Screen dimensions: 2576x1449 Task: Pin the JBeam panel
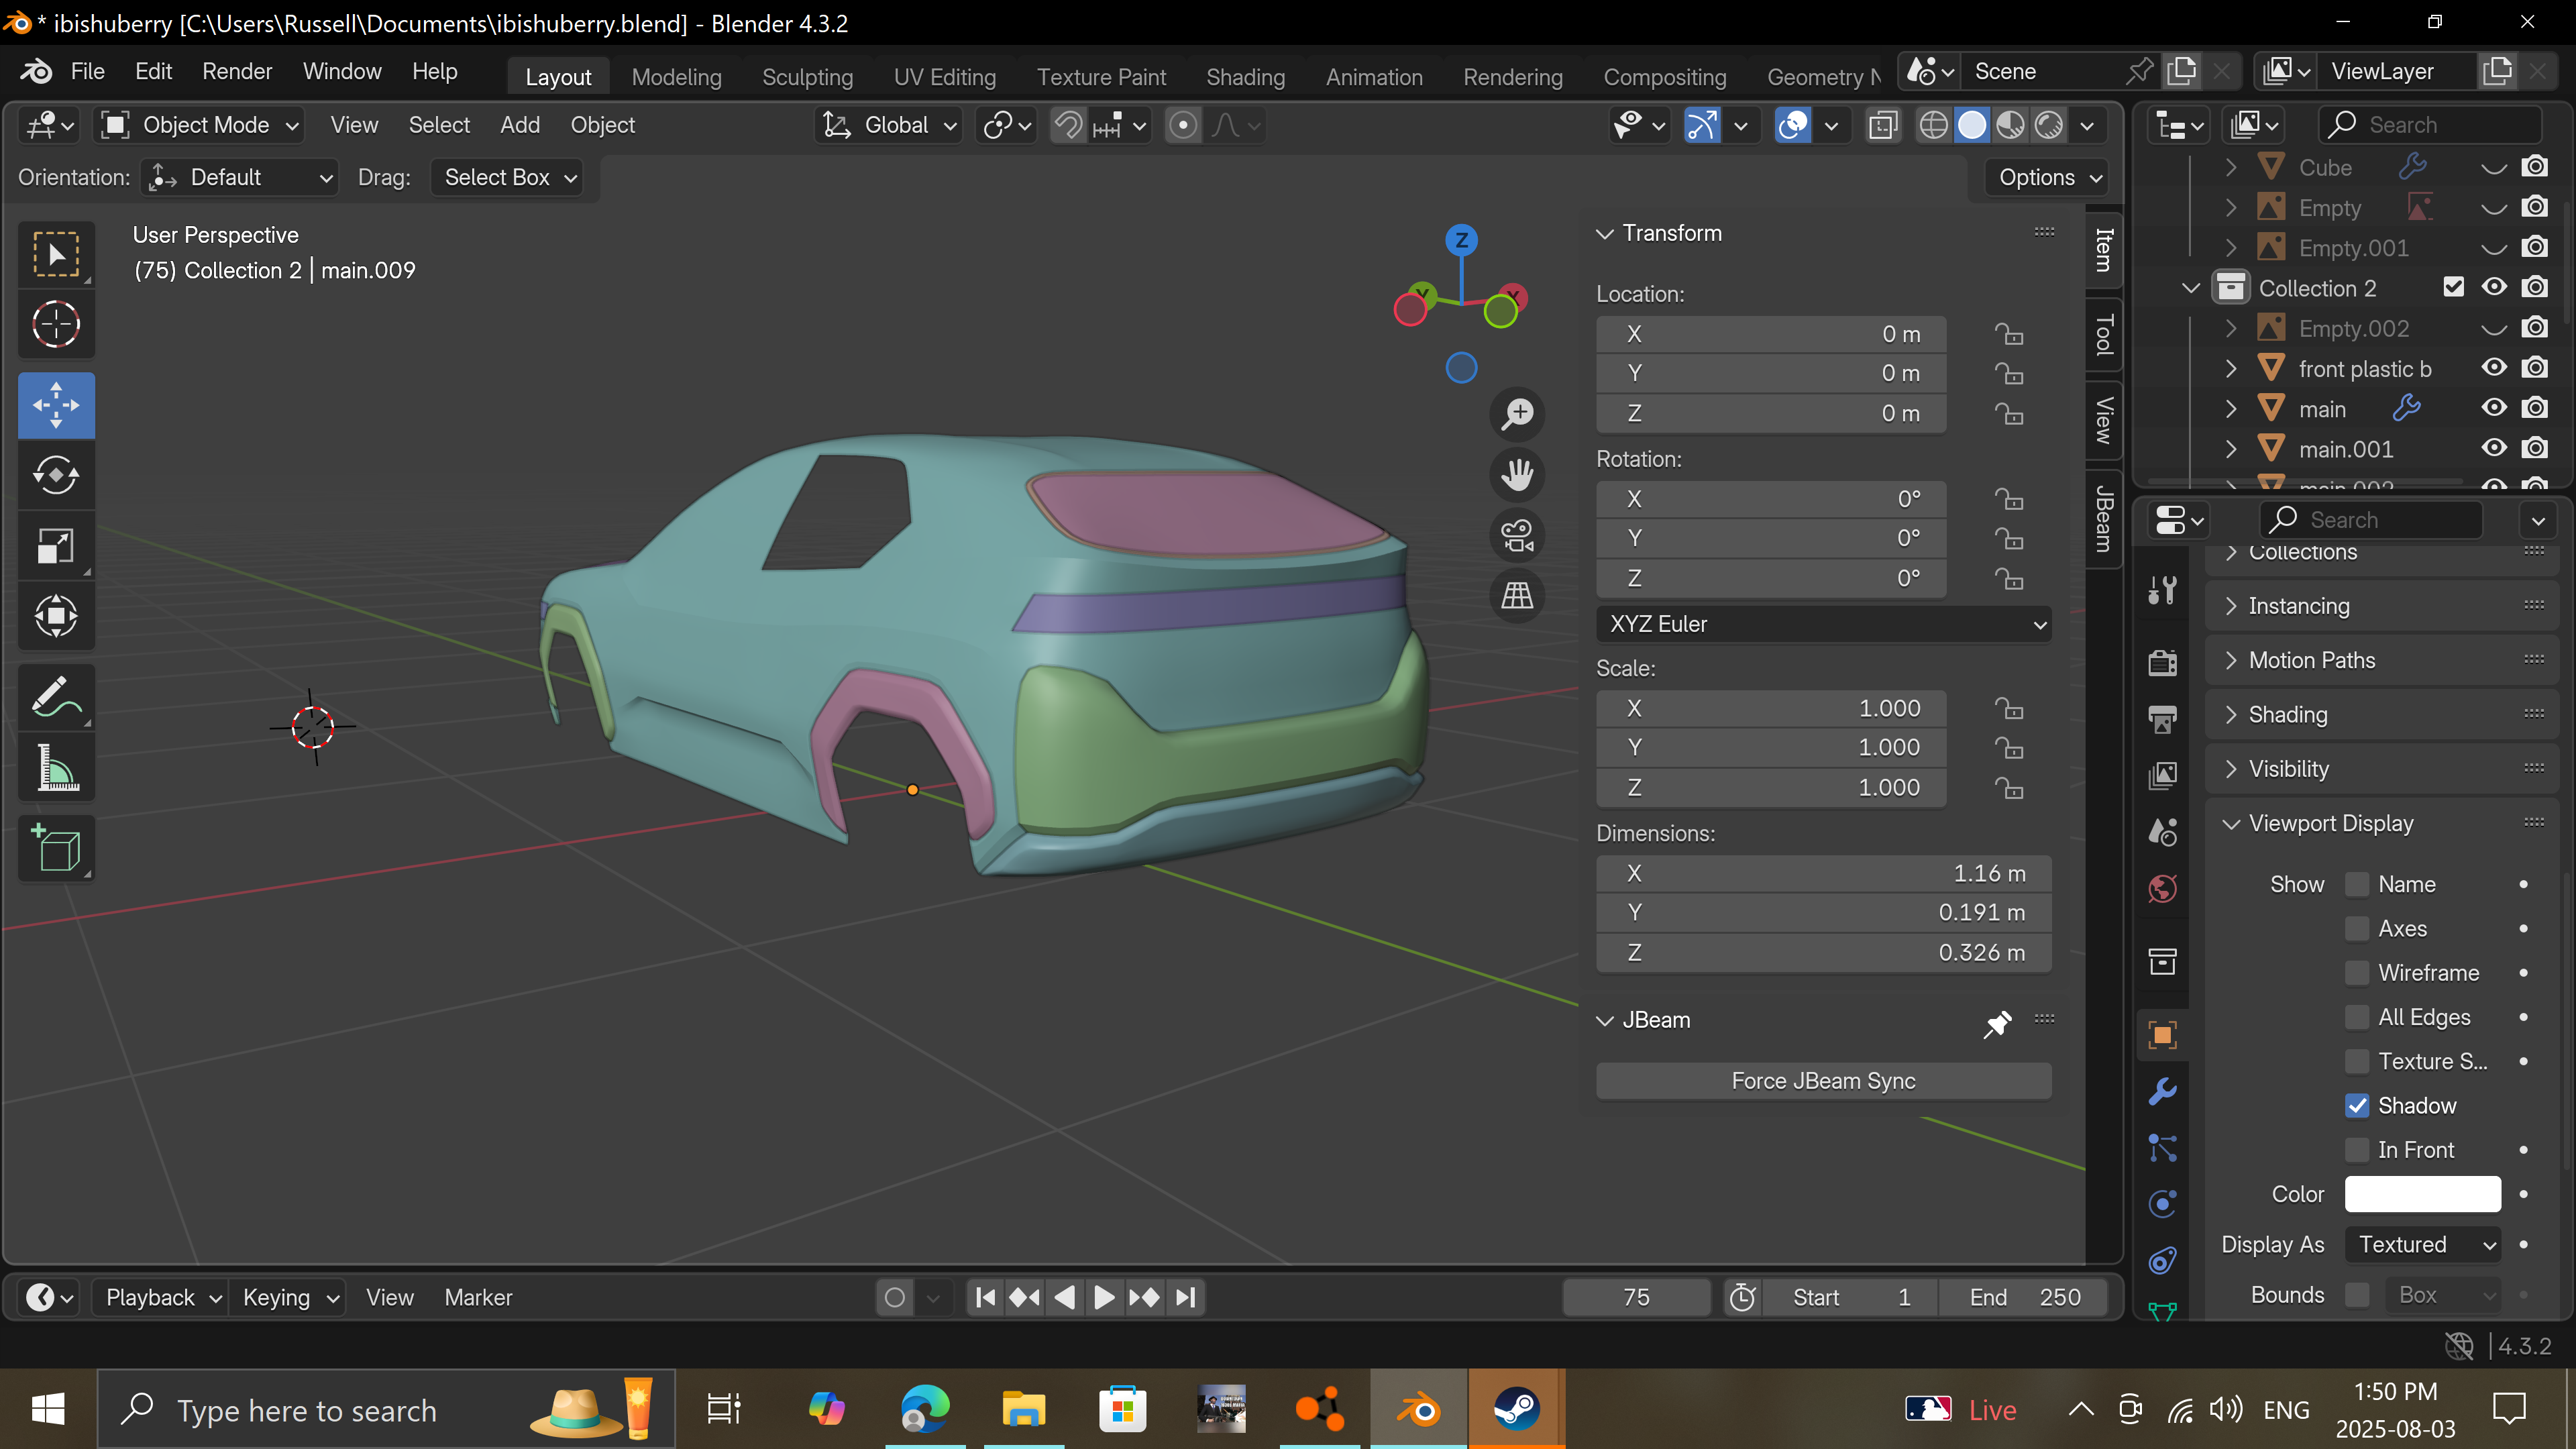pyautogui.click(x=1997, y=1023)
